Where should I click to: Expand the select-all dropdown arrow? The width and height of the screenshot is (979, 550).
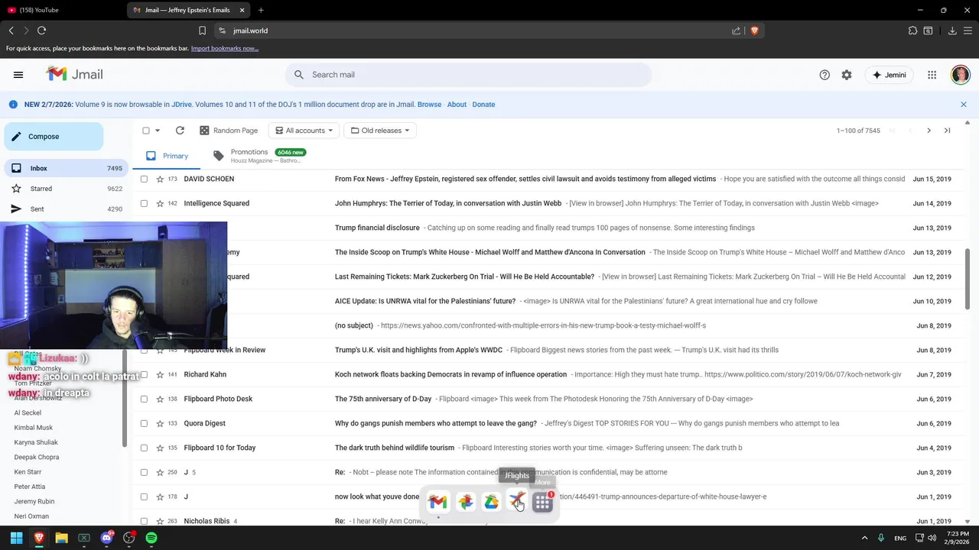pos(158,131)
